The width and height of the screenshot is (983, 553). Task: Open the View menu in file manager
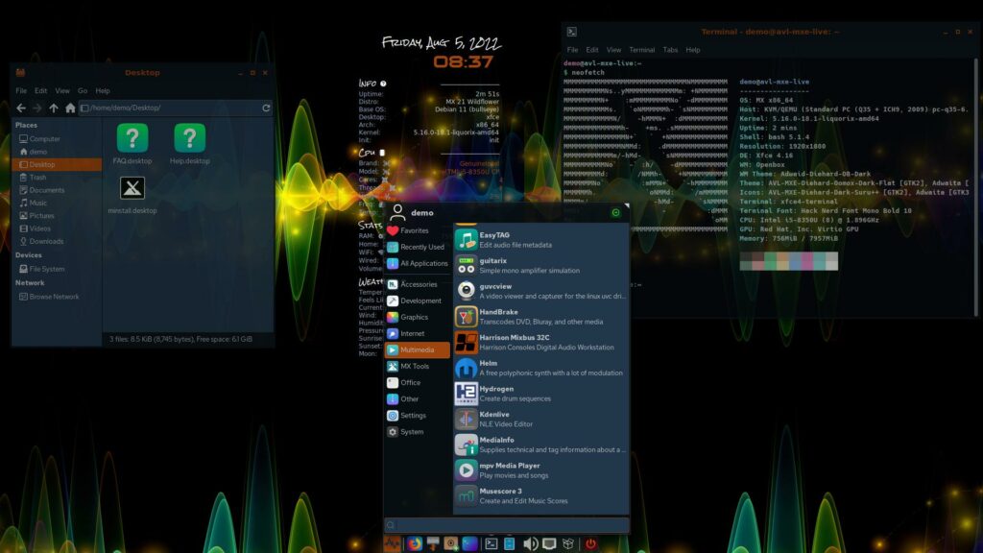(62, 90)
